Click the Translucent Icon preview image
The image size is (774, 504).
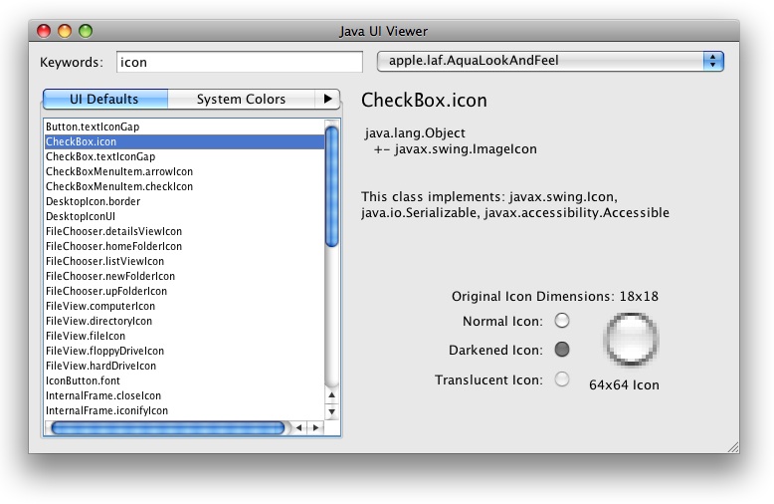click(562, 378)
